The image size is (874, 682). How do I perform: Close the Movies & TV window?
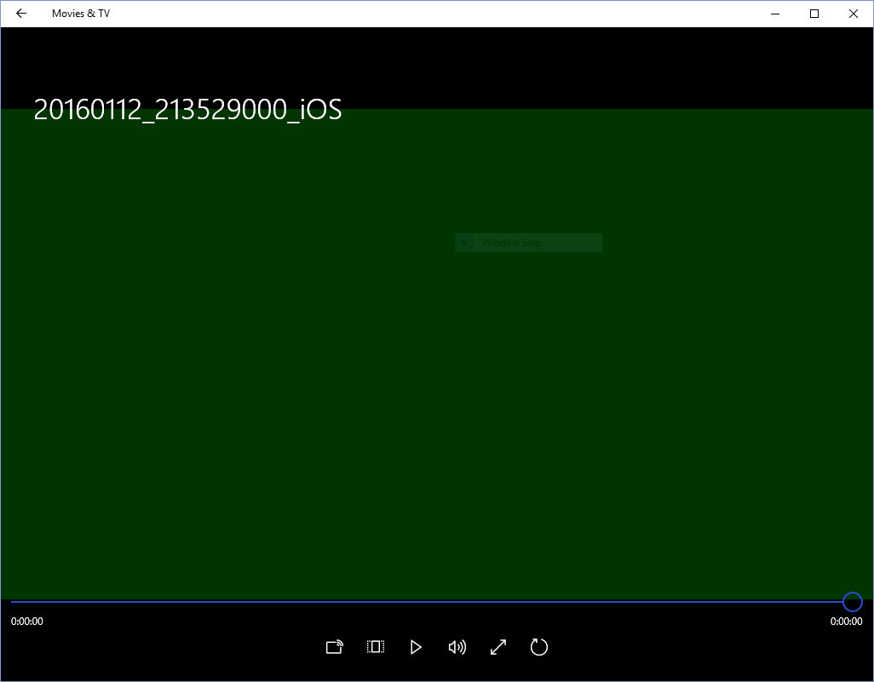[x=854, y=14]
